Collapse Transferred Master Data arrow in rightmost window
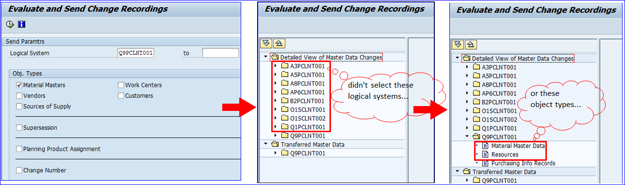Viewport: 625px width, 185px height. 458,172
